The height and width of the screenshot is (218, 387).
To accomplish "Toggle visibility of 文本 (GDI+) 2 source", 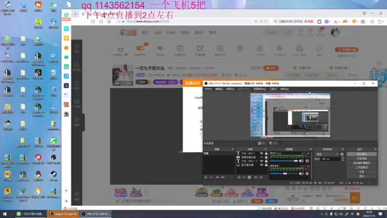I will tap(261, 161).
